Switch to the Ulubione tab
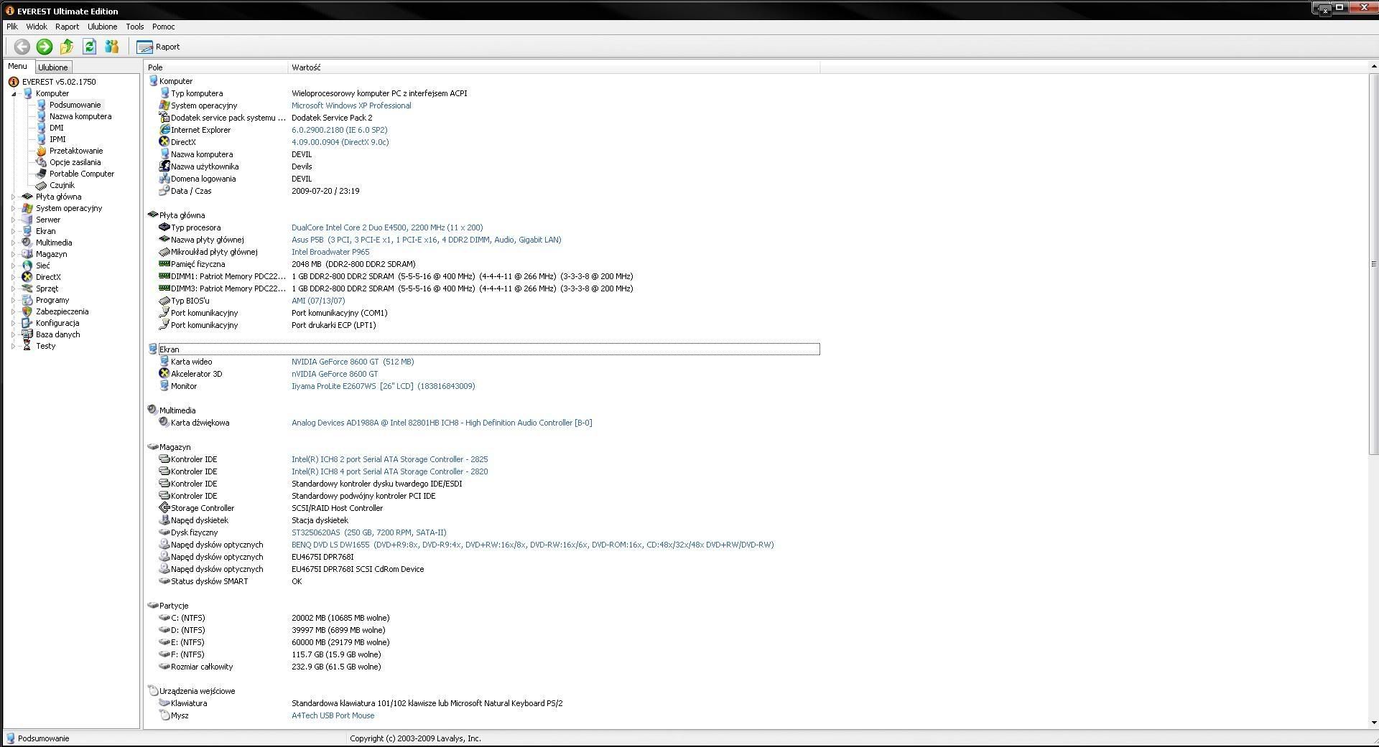 (53, 67)
